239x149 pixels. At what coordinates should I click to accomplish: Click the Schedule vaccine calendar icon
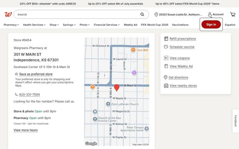pyautogui.click(x=166, y=47)
